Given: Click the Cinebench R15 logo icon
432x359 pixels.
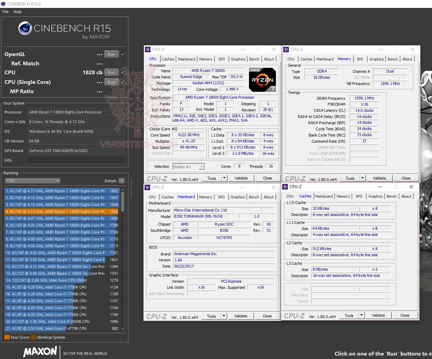Looking at the screenshot, I should [25, 28].
